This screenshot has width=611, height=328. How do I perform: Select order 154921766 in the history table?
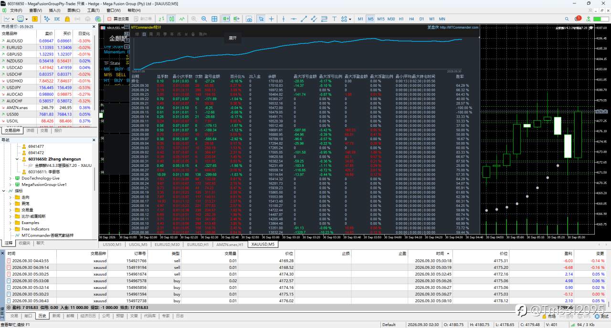[305, 261]
